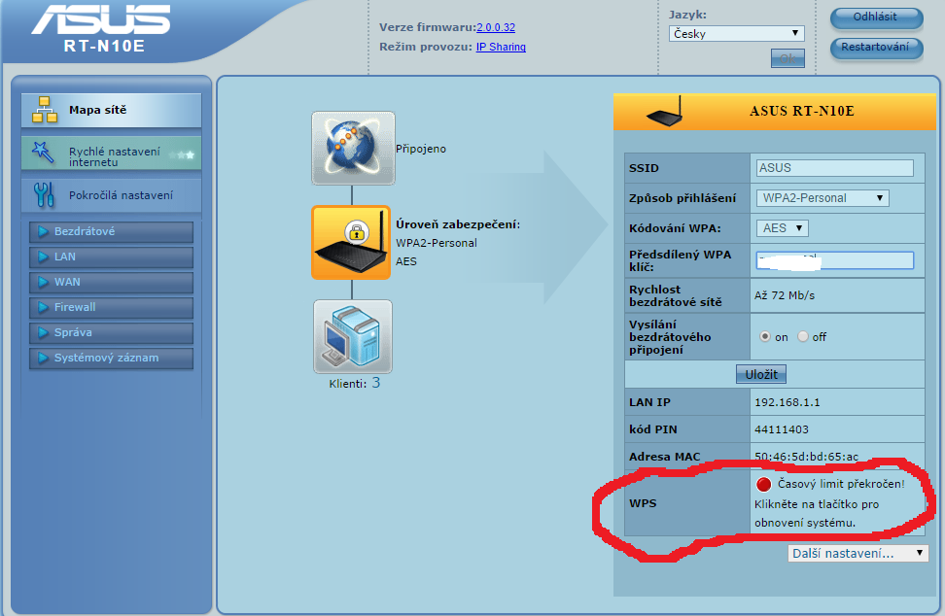Viewport: 945px width, 616px height.
Task: Click the arrow icon next to Firewall
Action: [43, 307]
